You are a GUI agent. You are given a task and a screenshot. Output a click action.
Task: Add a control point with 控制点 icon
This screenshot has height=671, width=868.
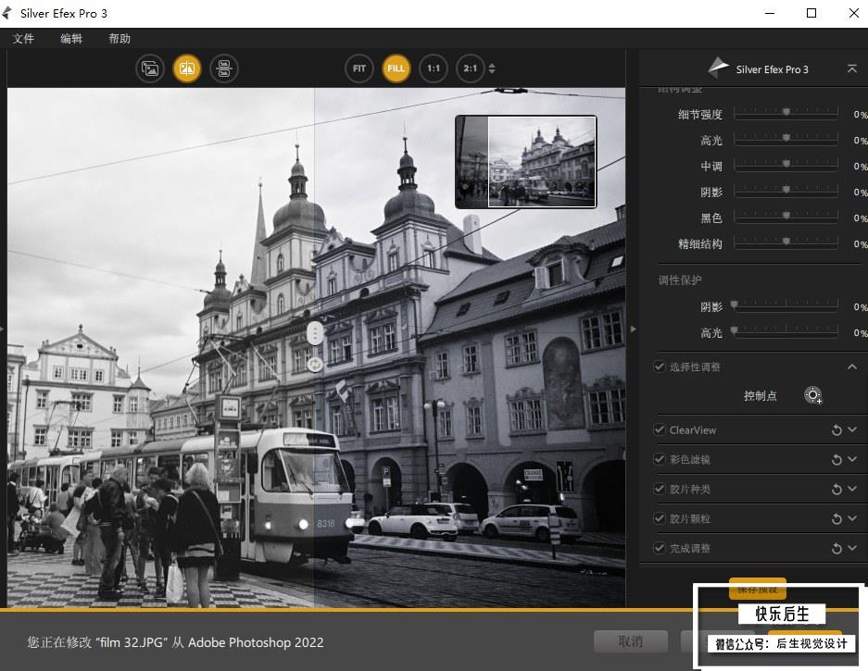coord(812,395)
